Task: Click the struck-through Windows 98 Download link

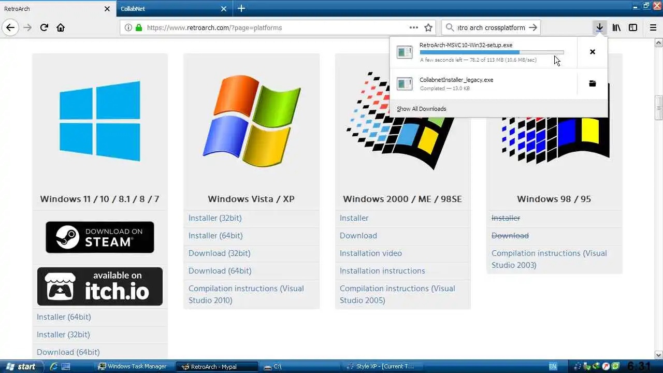Action: click(510, 236)
